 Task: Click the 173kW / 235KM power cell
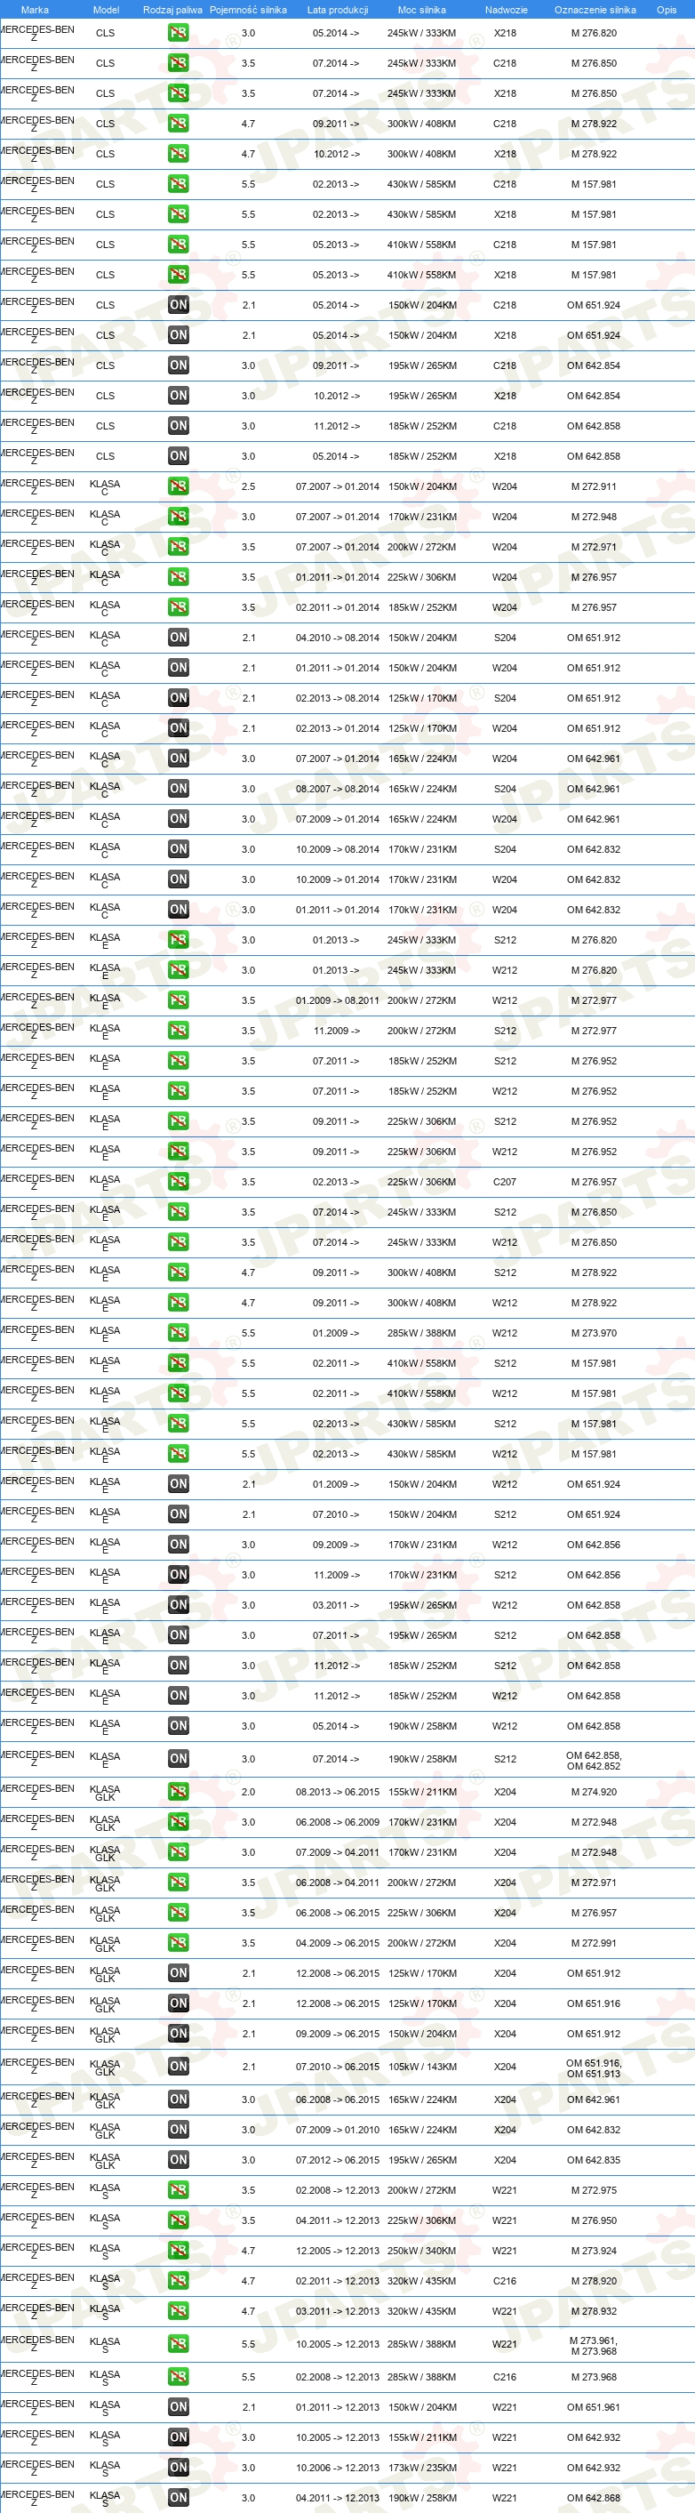coord(422,2469)
